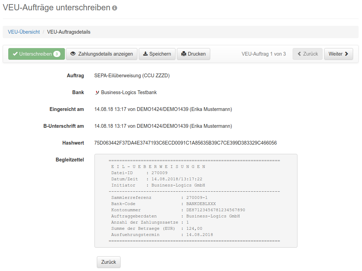Click the 'VEU-Aufträge unterschreiben' heading
This screenshot has height=271, width=362.
(56, 8)
